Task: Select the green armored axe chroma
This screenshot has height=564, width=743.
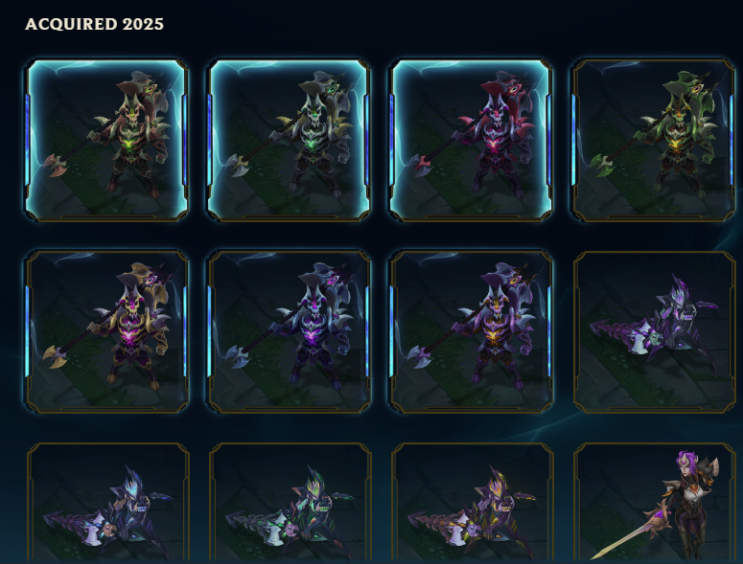Action: 654,140
